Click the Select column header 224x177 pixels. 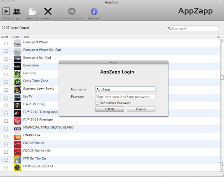pos(6,37)
